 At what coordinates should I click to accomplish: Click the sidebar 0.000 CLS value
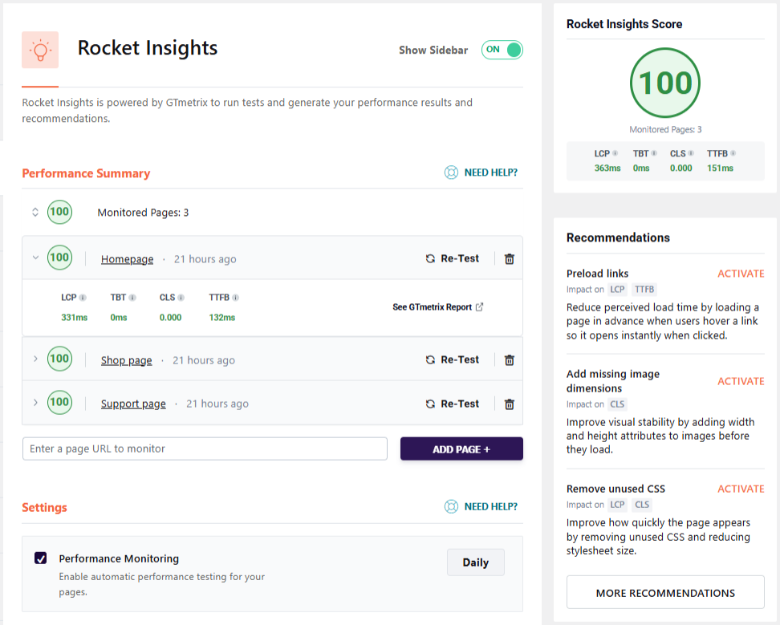[680, 168]
